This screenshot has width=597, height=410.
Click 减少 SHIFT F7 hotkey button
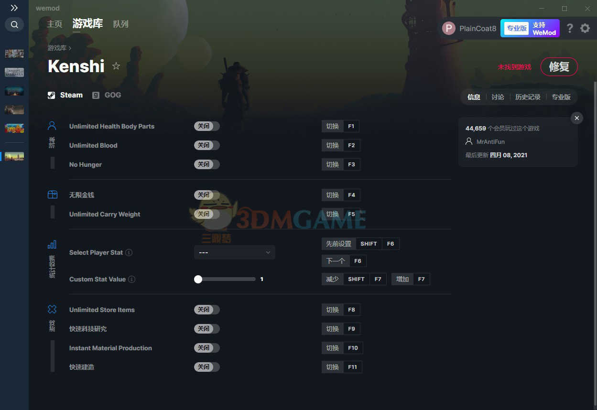click(x=354, y=279)
